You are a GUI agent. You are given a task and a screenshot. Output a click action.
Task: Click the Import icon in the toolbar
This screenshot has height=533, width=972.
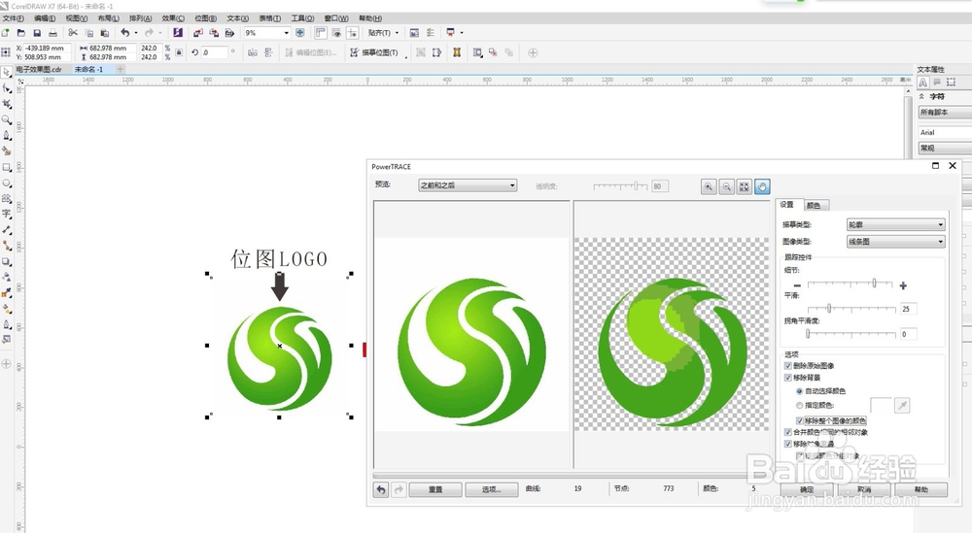pos(197,33)
